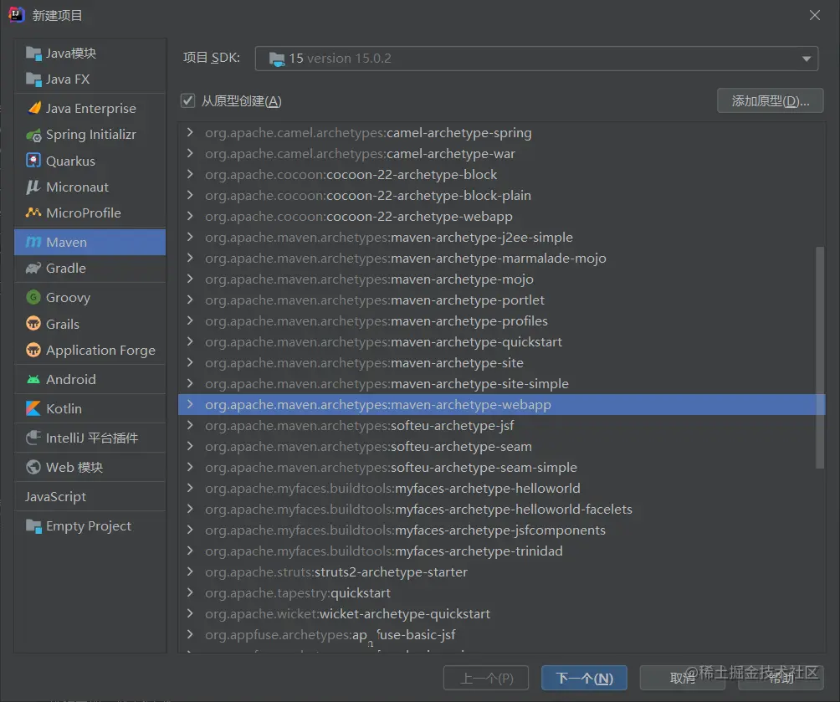
Task: Select org.apache.tapestry:quickstart archetype
Action: click(x=501, y=592)
